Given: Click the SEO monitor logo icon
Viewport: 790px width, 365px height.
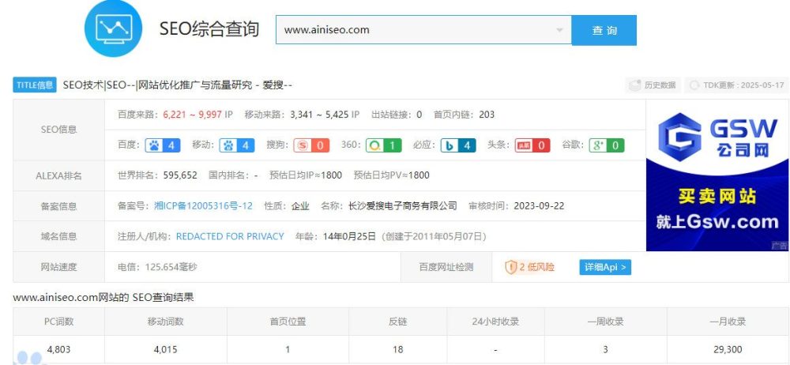Looking at the screenshot, I should (x=113, y=28).
